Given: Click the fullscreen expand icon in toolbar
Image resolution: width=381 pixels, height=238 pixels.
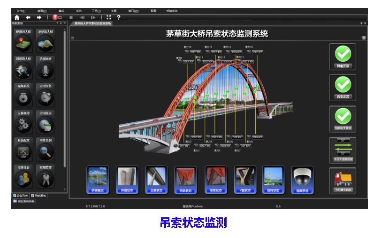Looking at the screenshot, I should (x=109, y=17).
